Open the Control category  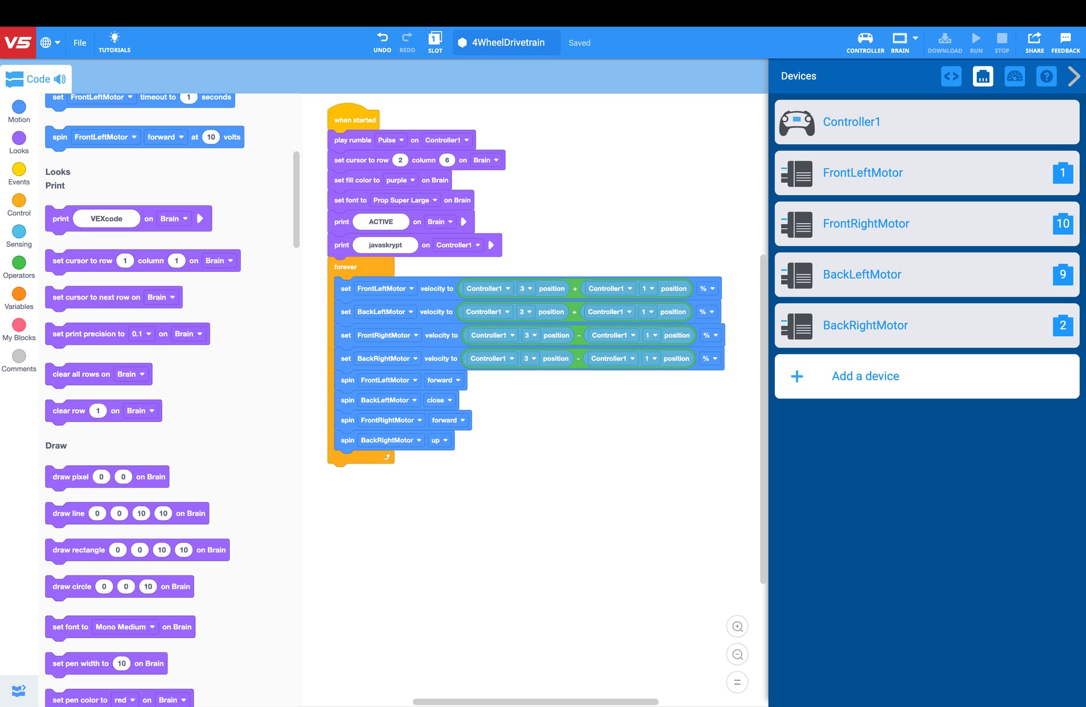click(x=19, y=205)
